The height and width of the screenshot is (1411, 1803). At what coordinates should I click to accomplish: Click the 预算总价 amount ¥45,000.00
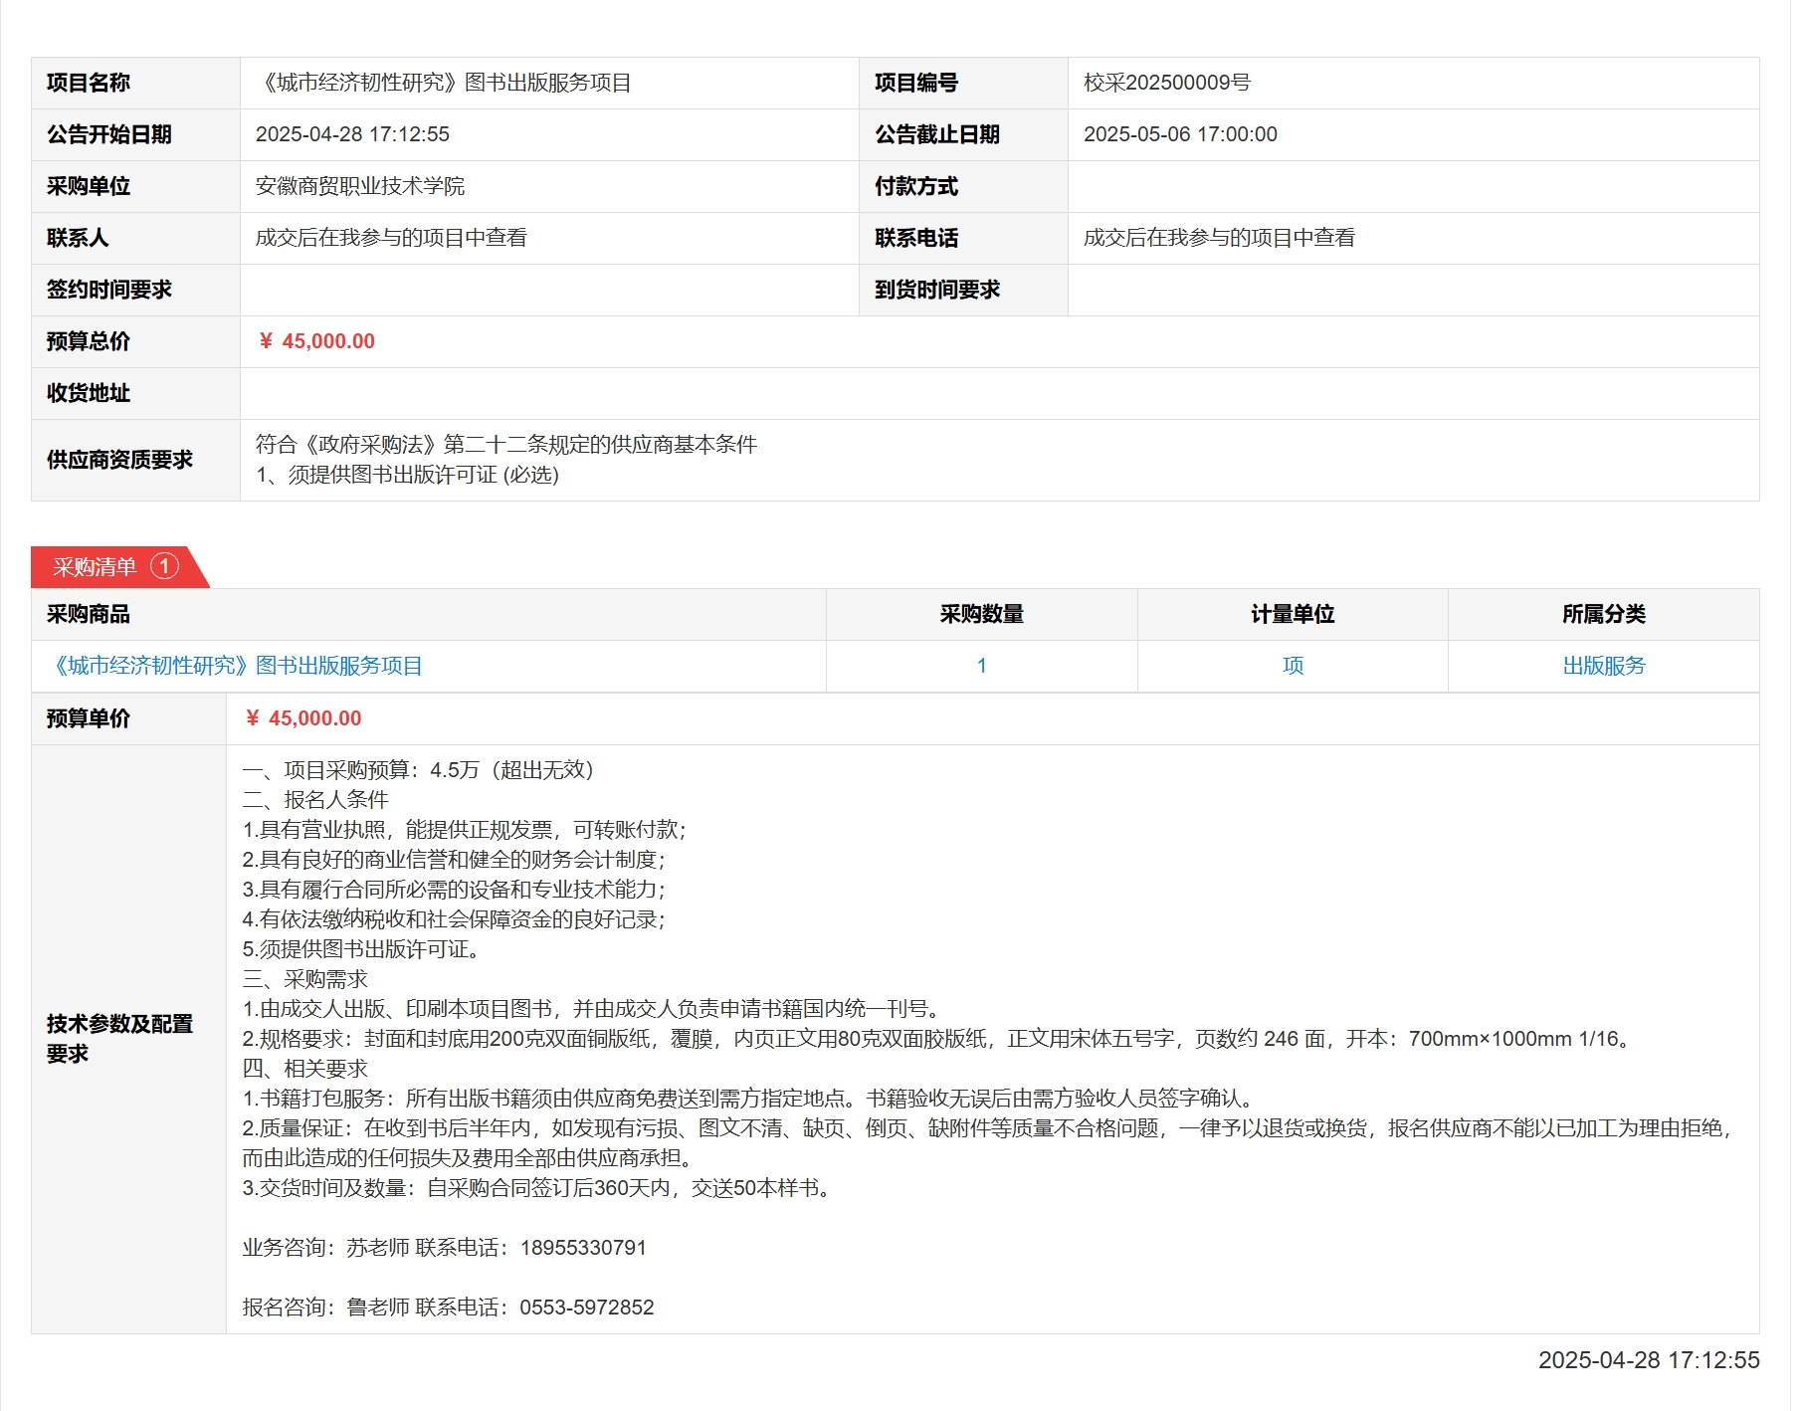click(x=316, y=341)
